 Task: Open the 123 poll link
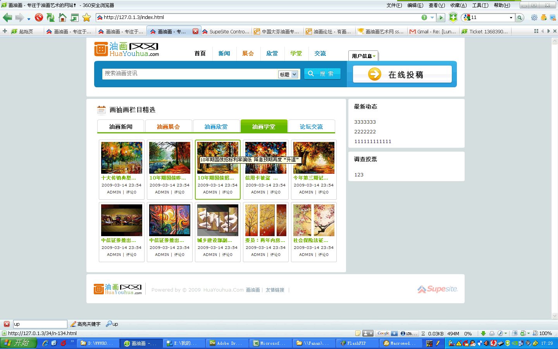(359, 174)
